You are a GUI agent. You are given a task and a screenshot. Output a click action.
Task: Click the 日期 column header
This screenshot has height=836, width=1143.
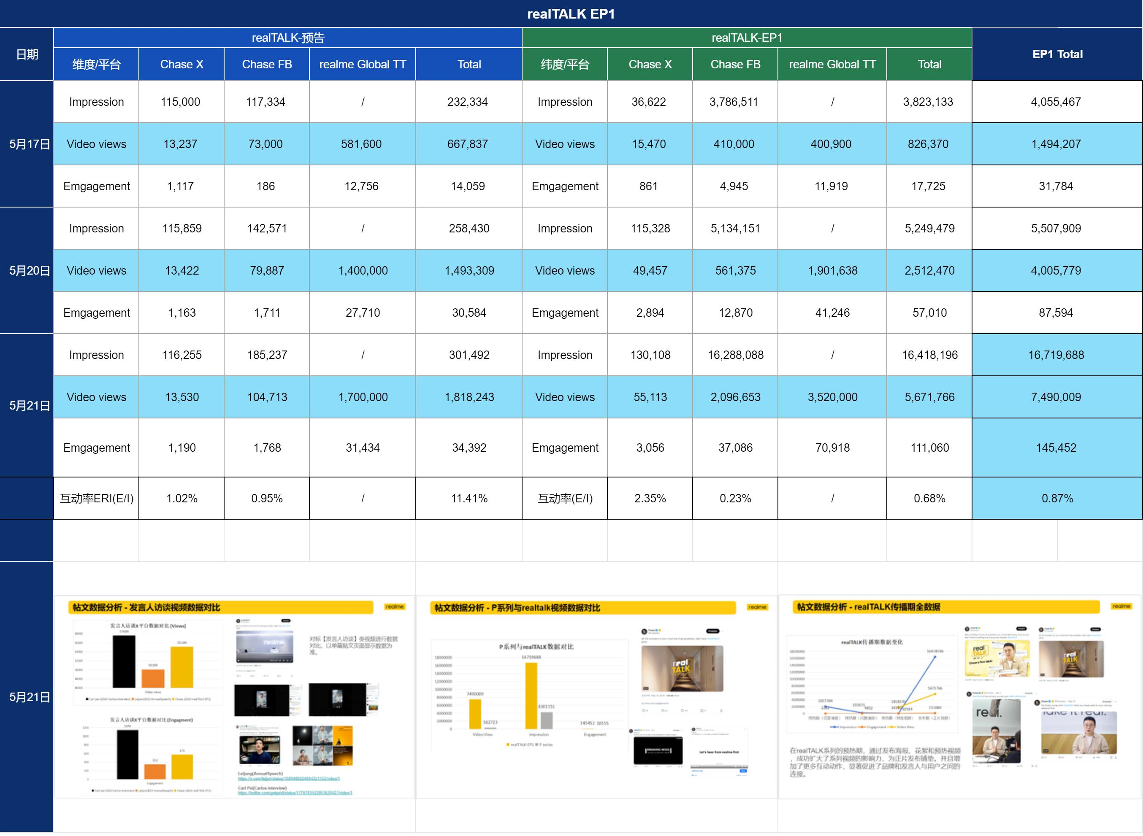[27, 54]
